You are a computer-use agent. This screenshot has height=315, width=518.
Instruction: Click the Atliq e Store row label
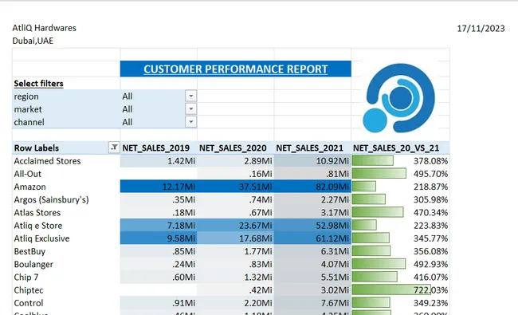[x=38, y=226]
